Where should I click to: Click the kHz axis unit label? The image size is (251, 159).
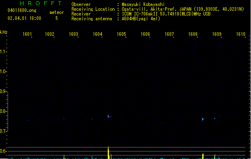[4, 32]
